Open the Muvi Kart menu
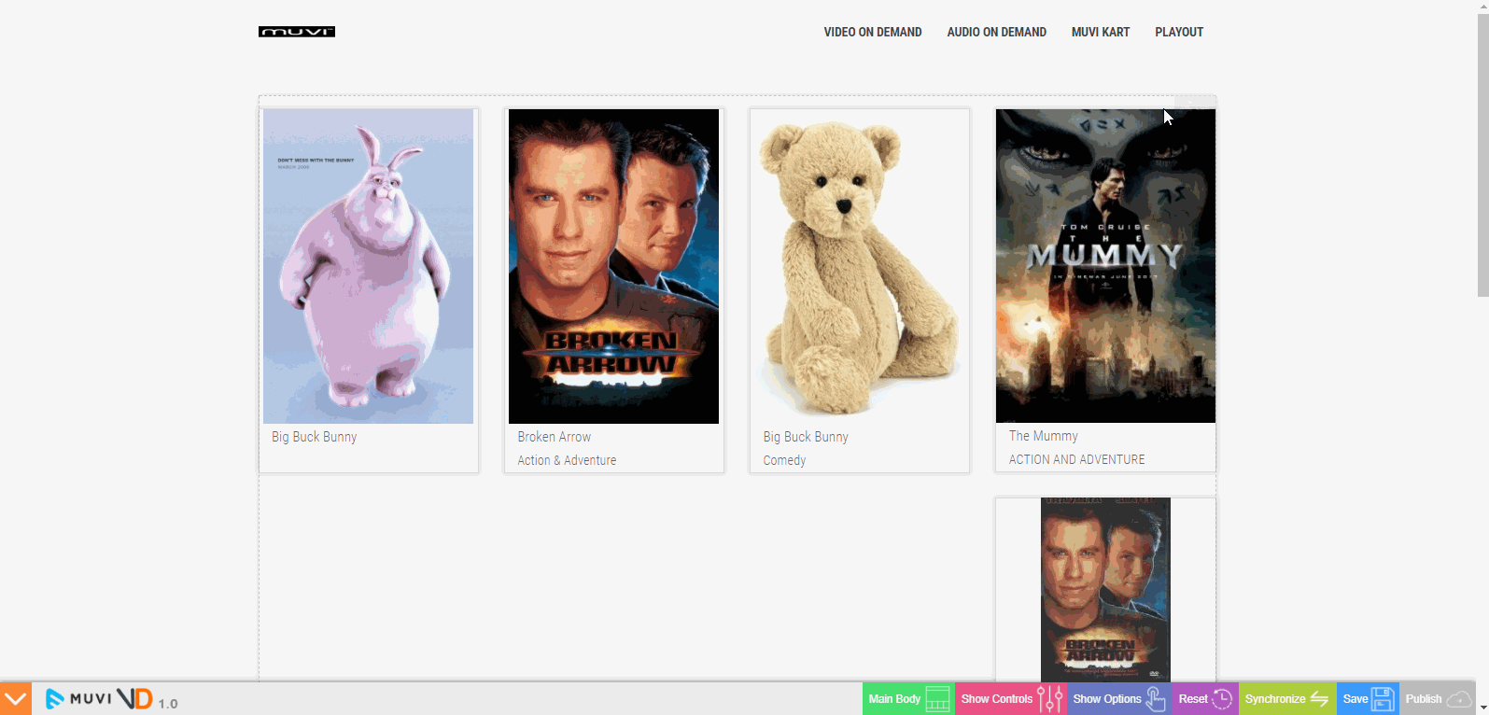Screen dimensions: 1489x715 pos(1101,32)
